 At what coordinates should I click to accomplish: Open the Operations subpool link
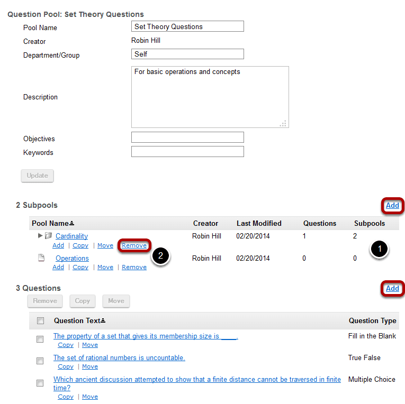pos(72,259)
